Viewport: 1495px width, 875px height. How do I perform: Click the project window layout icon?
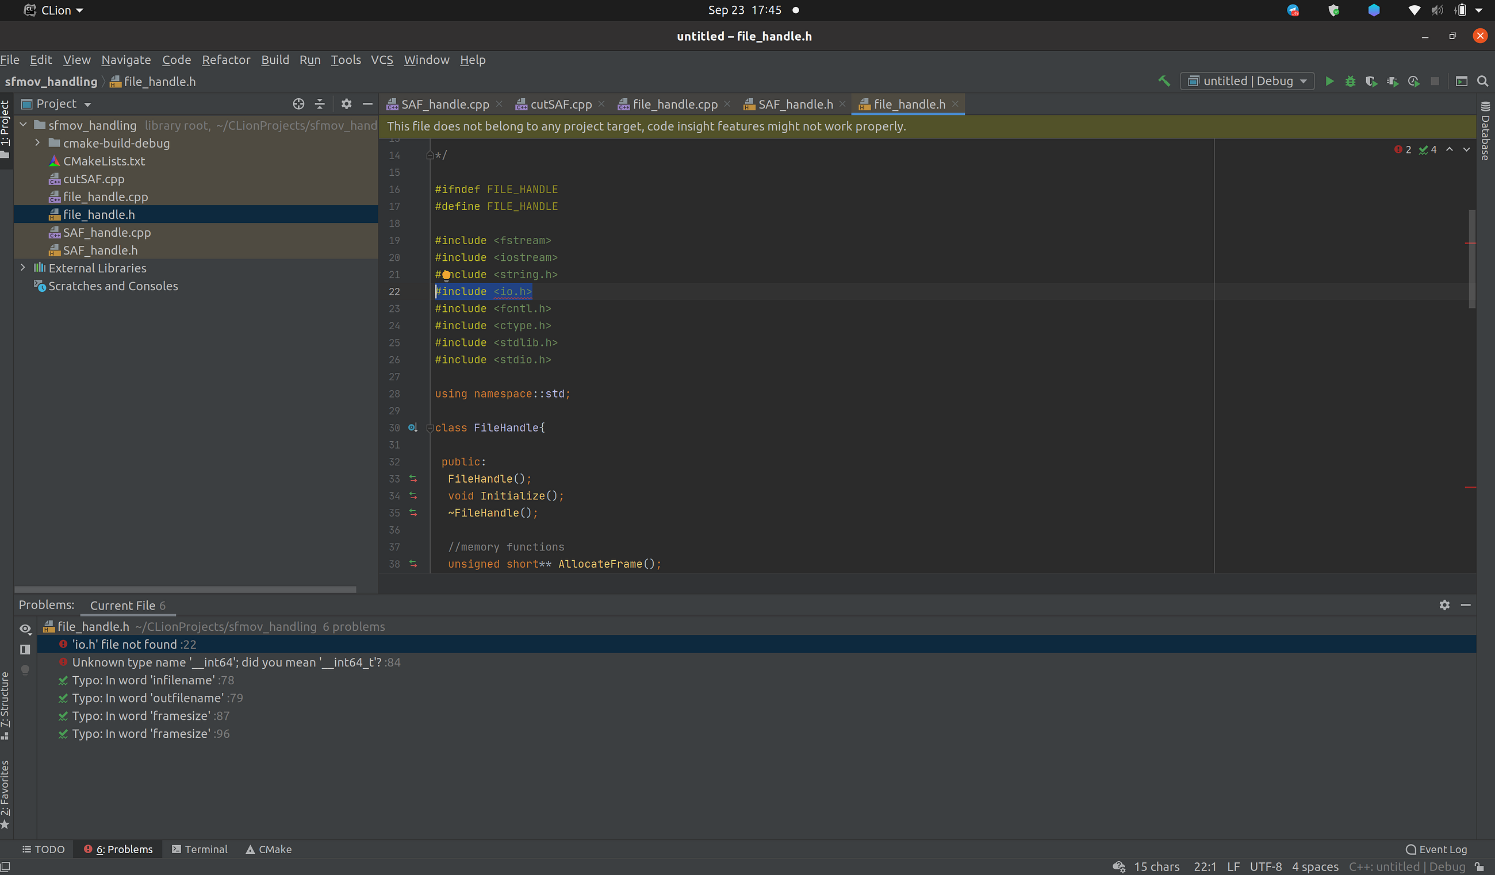(x=1461, y=81)
